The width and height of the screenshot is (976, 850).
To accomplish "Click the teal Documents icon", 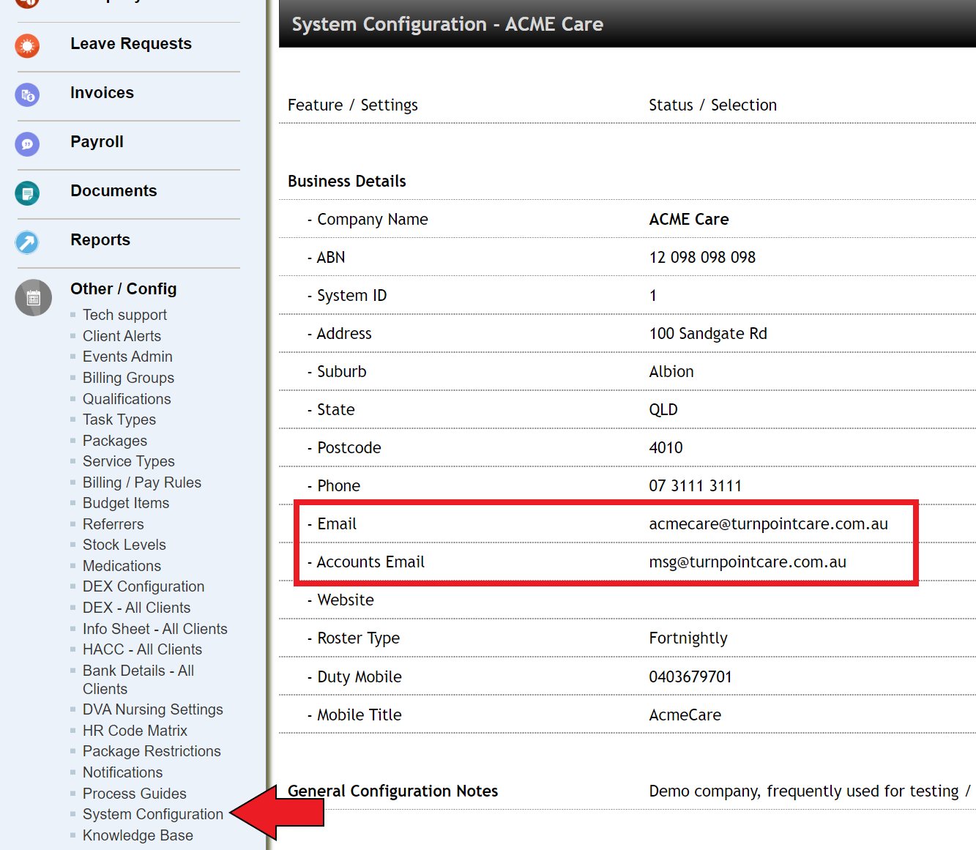I will coord(27,193).
